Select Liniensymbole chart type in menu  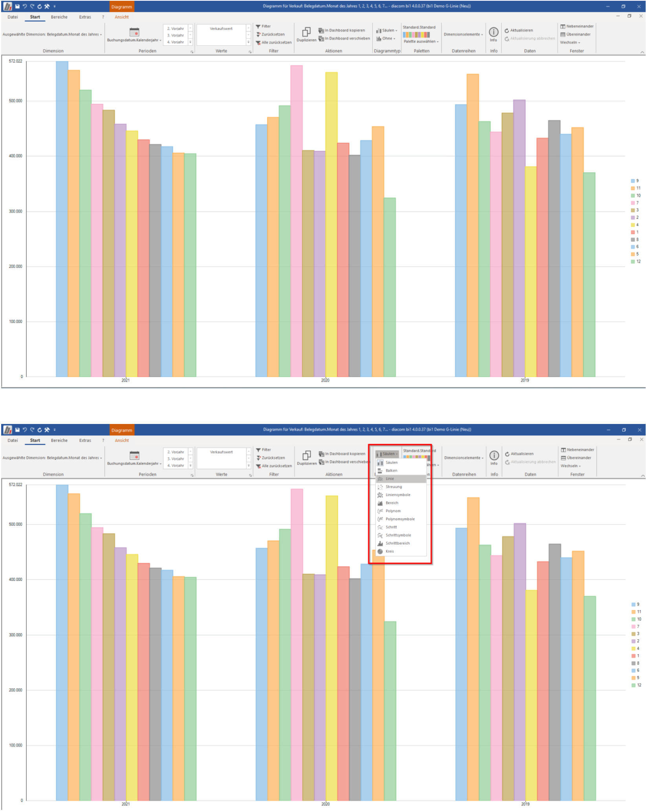click(x=401, y=495)
